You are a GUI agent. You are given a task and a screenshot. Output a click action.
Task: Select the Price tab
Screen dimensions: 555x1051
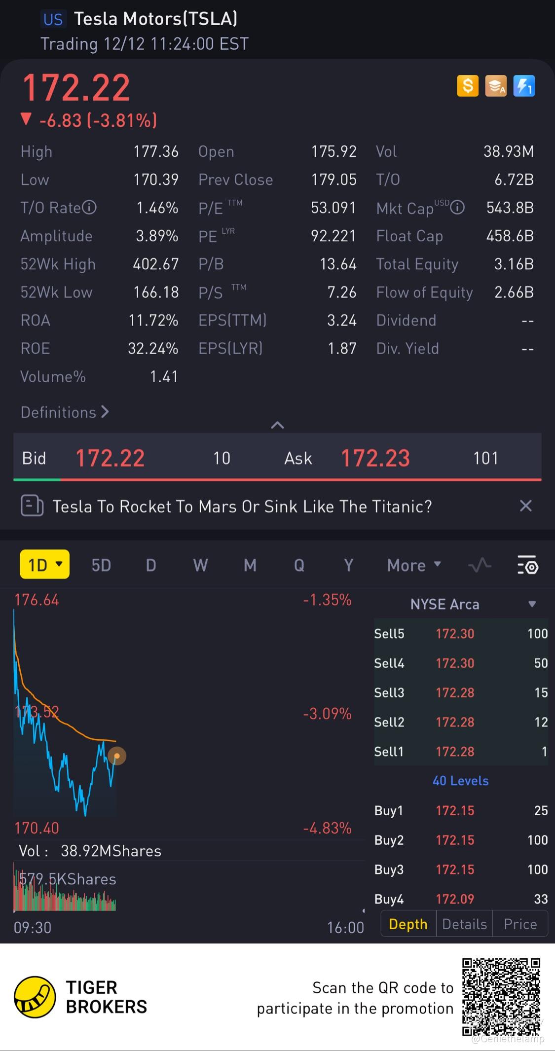tap(520, 924)
